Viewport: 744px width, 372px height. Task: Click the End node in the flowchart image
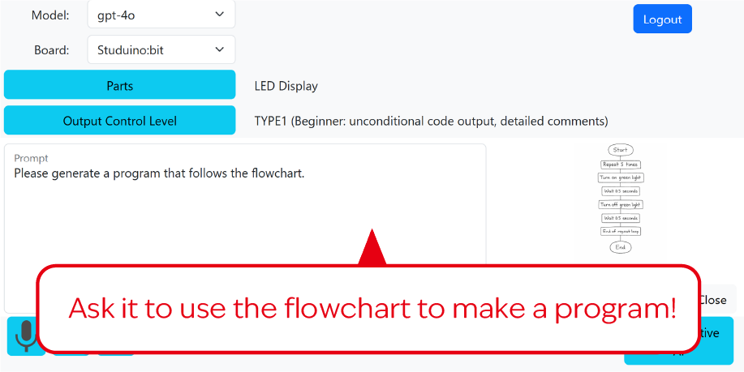click(620, 247)
